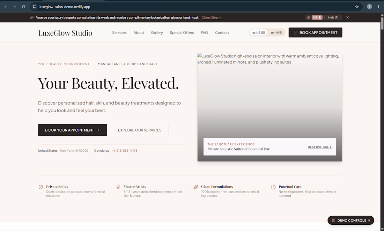Switch header currency to US ($)
Image resolution: width=384 pixels, height=231 pixels.
coord(259,33)
